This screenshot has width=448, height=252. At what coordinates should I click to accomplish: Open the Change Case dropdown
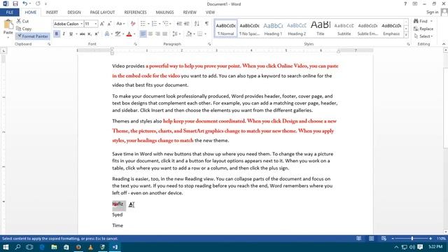pyautogui.click(x=120, y=24)
